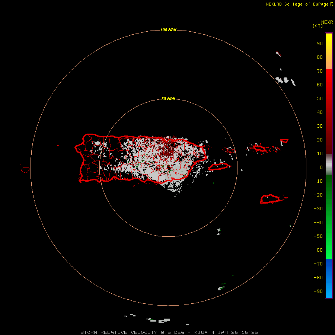
Task: Click the Vieques island outline east of Puerto Rico
Action: tap(219, 166)
